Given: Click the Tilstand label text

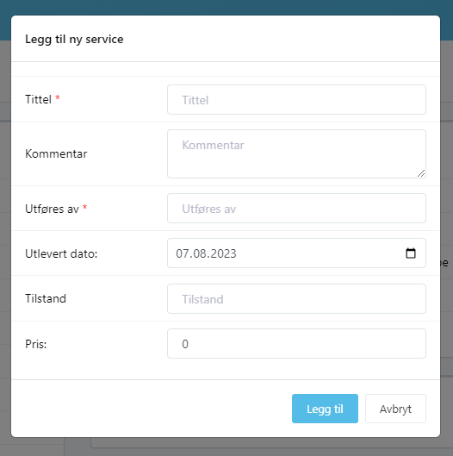Looking at the screenshot, I should point(46,298).
